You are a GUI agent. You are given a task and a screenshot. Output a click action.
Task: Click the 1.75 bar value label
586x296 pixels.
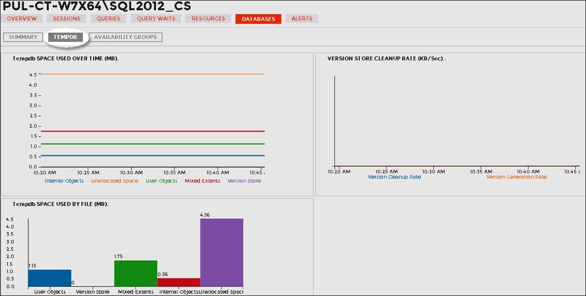click(119, 257)
